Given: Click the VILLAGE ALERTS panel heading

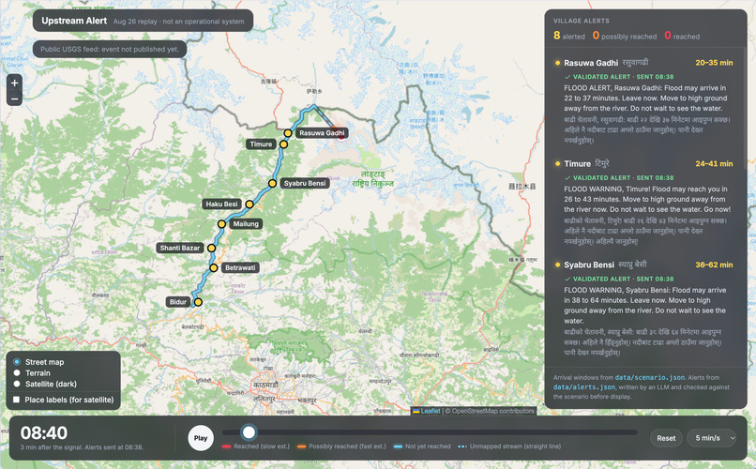Looking at the screenshot, I should tap(581, 22).
